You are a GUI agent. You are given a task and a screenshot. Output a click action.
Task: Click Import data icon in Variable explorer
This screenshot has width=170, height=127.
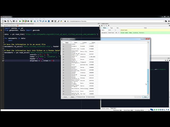tap(102, 26)
